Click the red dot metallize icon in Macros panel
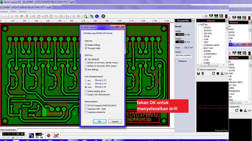252x141 pixels. [218, 74]
